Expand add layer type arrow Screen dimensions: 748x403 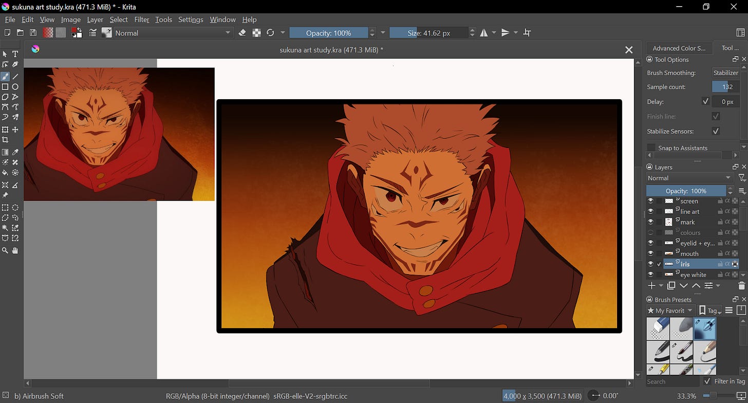pos(661,286)
